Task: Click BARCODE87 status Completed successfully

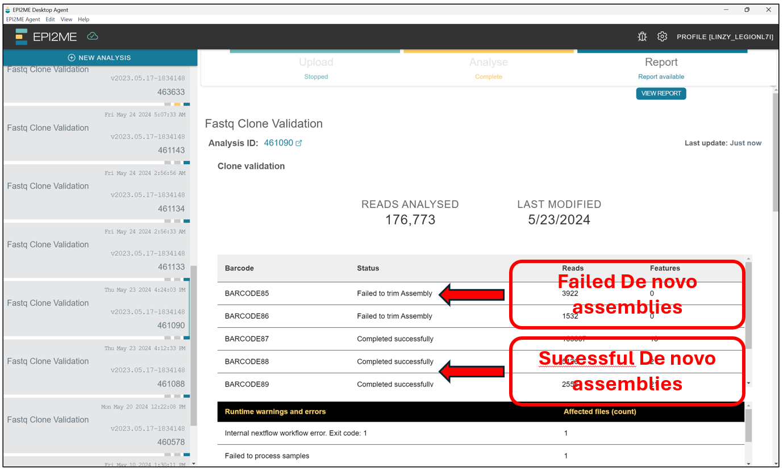Action: pyautogui.click(x=395, y=339)
